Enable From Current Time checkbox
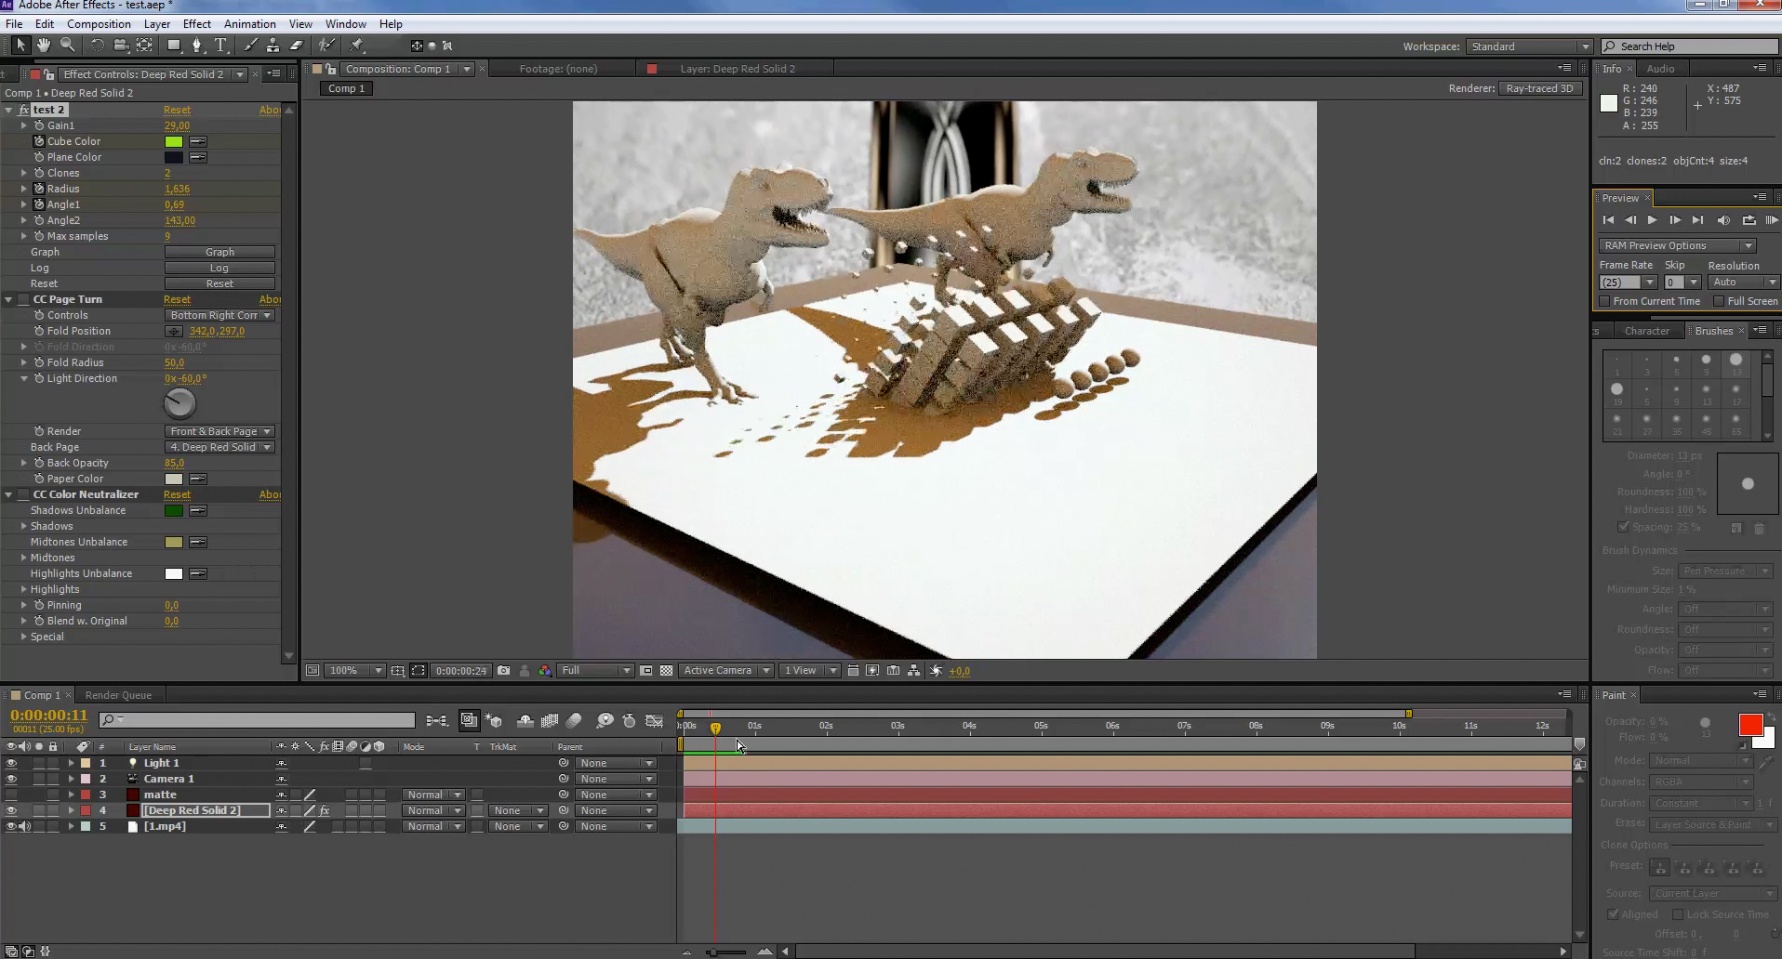1782x959 pixels. pos(1604,301)
